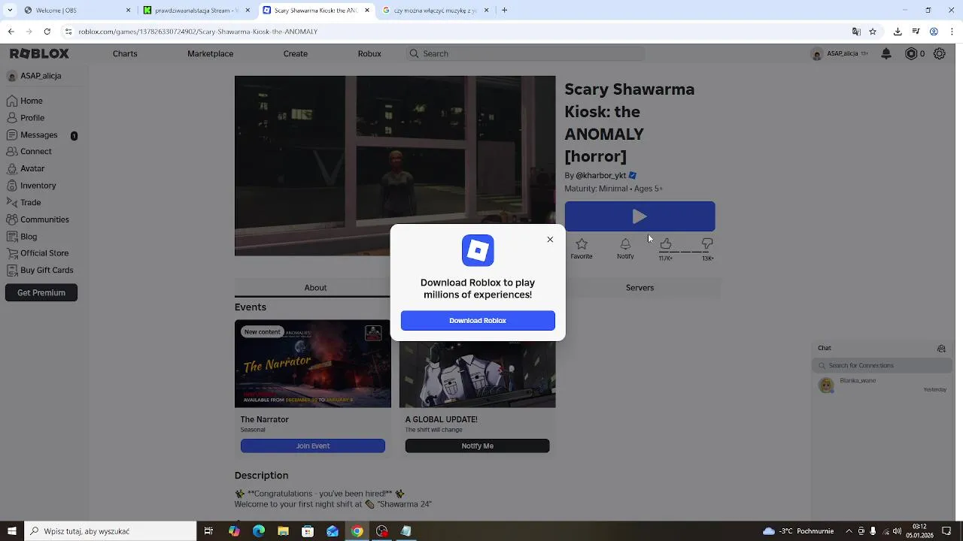Open the settings gear in the Roblox header
The height and width of the screenshot is (541, 963).
point(940,54)
